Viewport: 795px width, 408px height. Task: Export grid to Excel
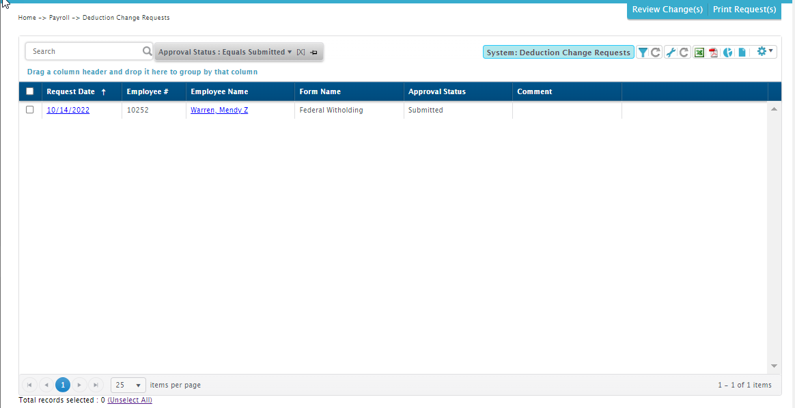pos(699,52)
